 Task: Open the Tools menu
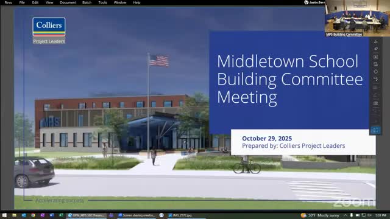coord(102,2)
